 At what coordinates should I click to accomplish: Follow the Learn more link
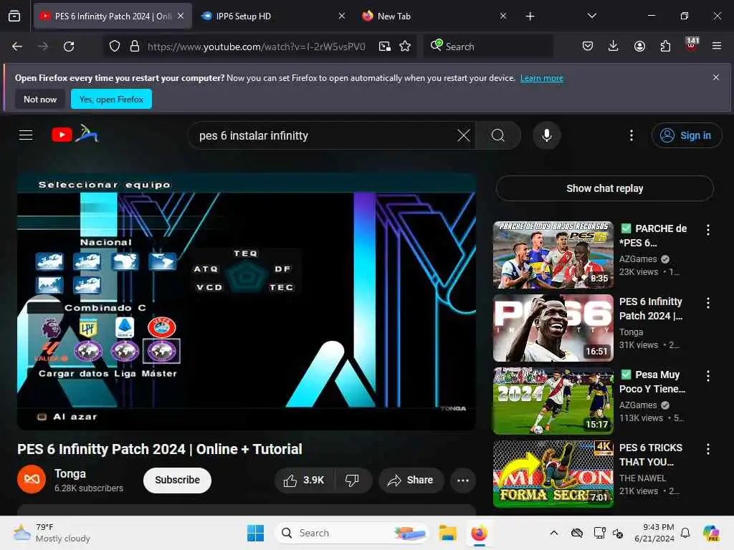(x=542, y=78)
